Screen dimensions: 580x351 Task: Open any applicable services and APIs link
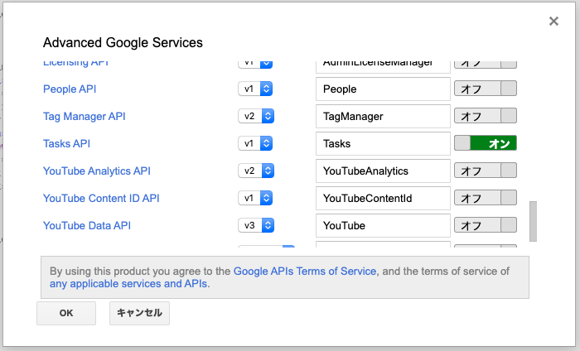click(x=128, y=284)
